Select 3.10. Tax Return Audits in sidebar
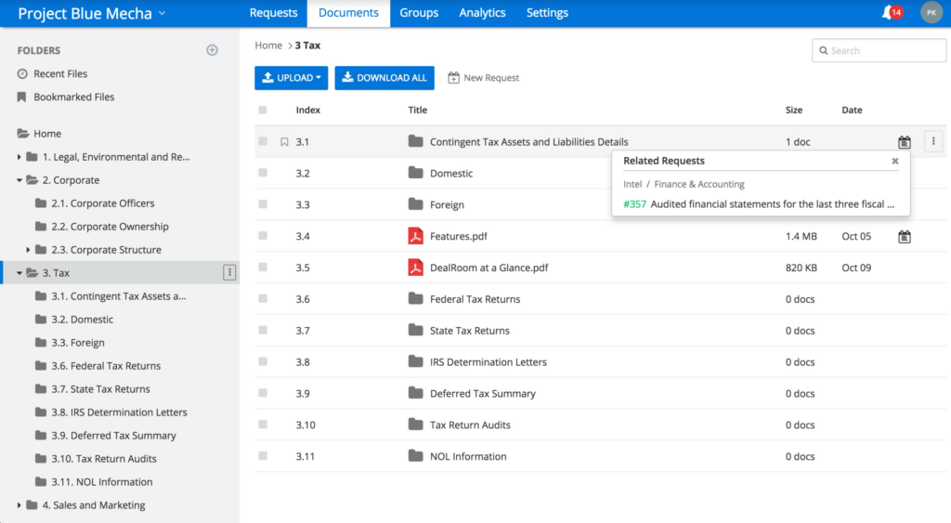This screenshot has width=951, height=523. tap(104, 459)
